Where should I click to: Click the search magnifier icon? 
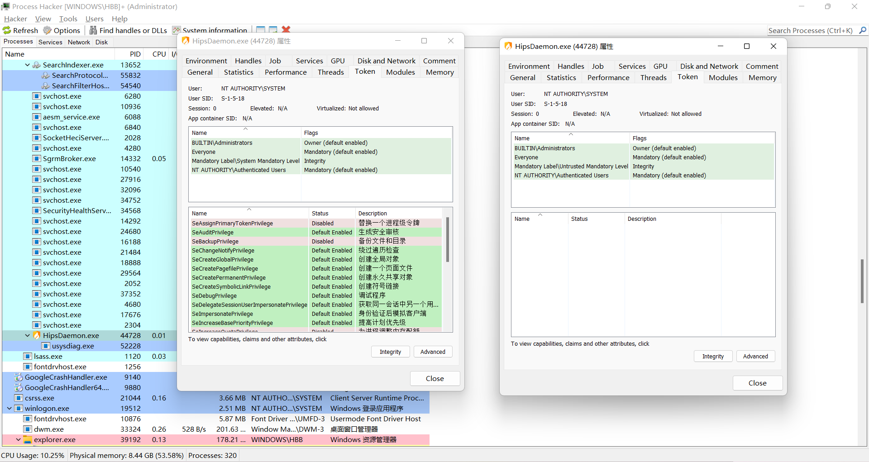[x=863, y=30]
